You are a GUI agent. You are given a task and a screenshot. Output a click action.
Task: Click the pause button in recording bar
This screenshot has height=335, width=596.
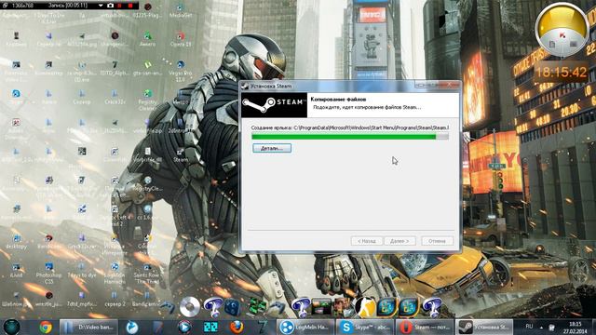click(x=120, y=6)
